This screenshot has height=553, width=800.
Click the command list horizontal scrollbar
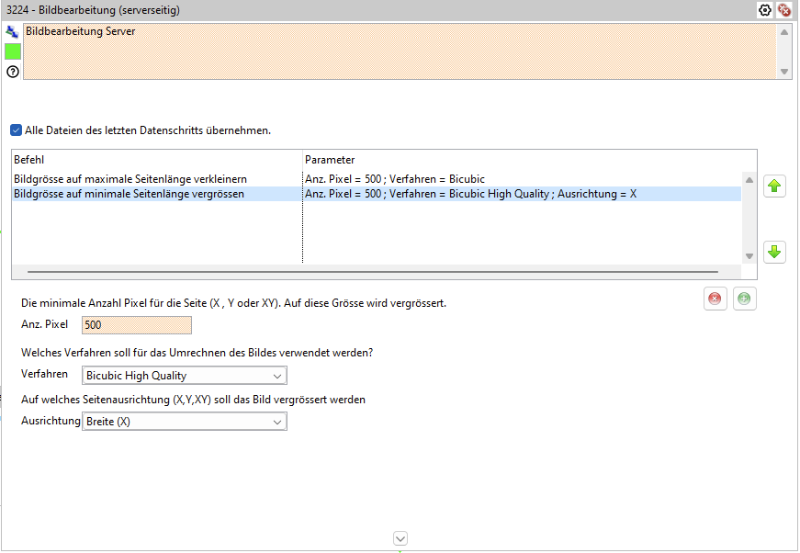tap(372, 272)
